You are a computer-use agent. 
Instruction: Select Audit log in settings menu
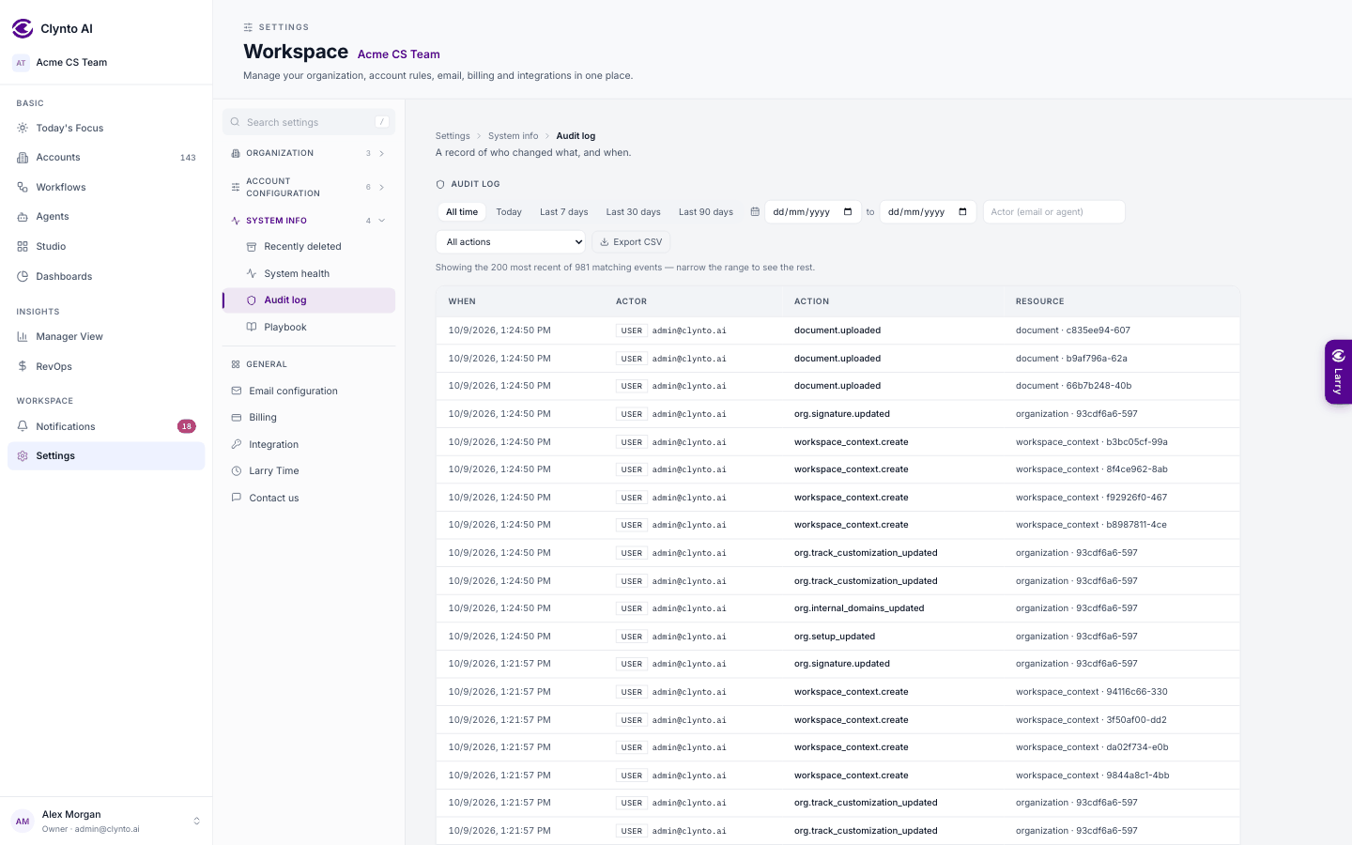click(x=309, y=300)
